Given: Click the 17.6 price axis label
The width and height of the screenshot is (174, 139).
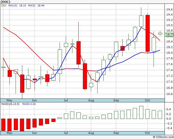Looking at the screenshot, I should tap(169, 64).
